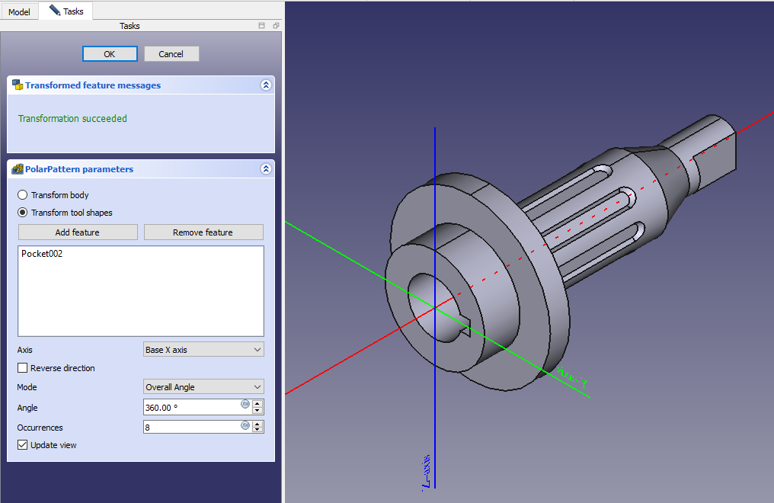Open expression editor icon for Occurrences
Screen dimensions: 774x503
tap(245, 425)
